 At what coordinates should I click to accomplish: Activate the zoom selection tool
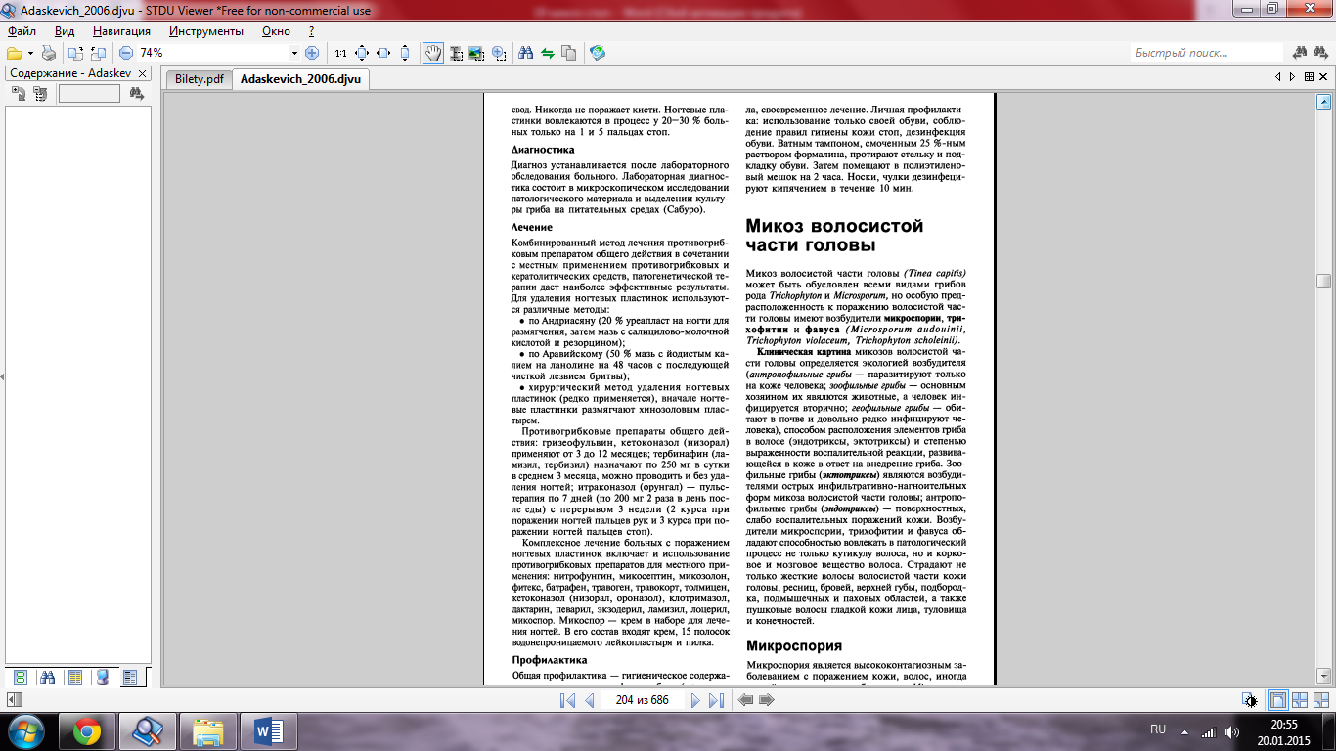tap(498, 53)
